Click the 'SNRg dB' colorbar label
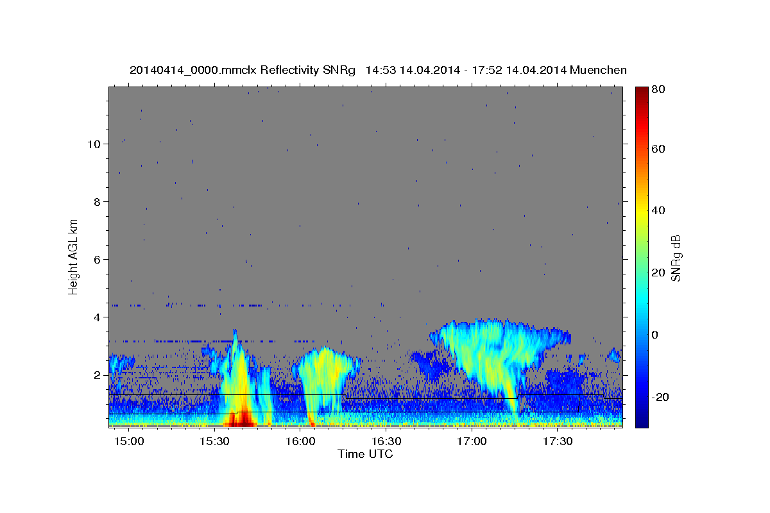Image resolution: width=770 pixels, height=513 pixels. [x=676, y=258]
